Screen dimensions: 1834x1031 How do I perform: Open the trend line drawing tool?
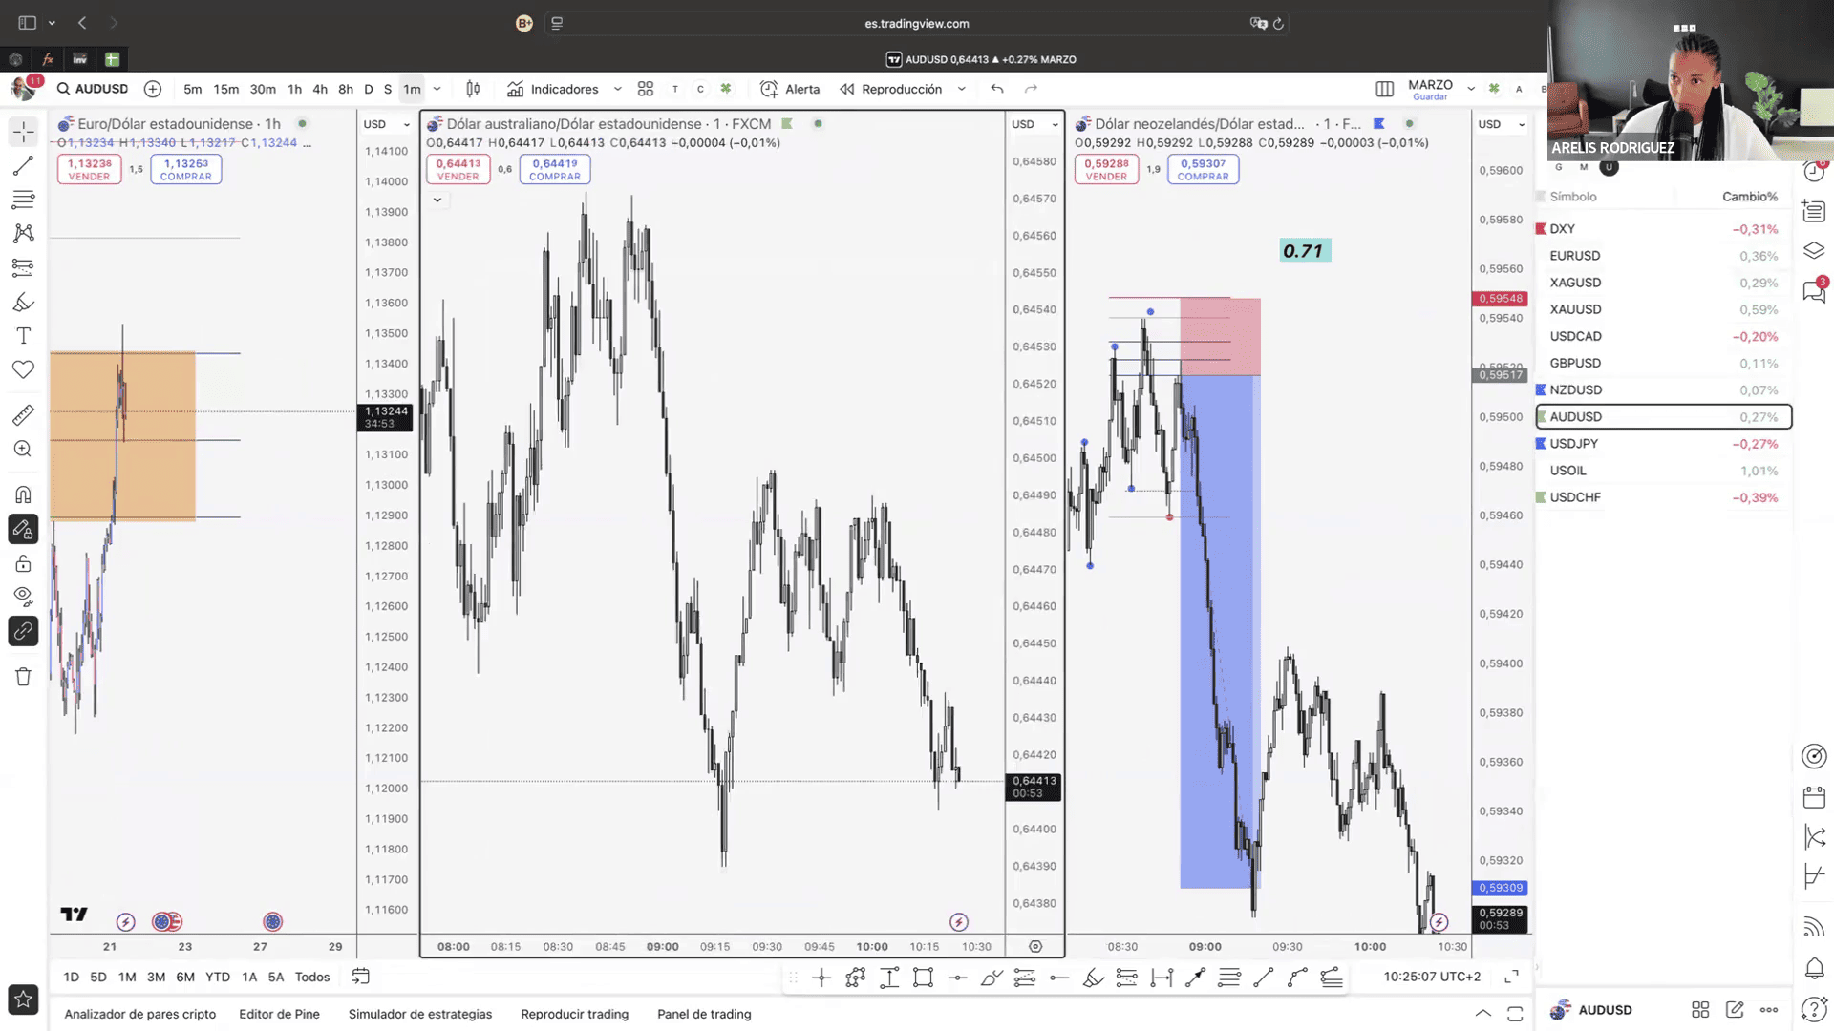click(x=23, y=166)
